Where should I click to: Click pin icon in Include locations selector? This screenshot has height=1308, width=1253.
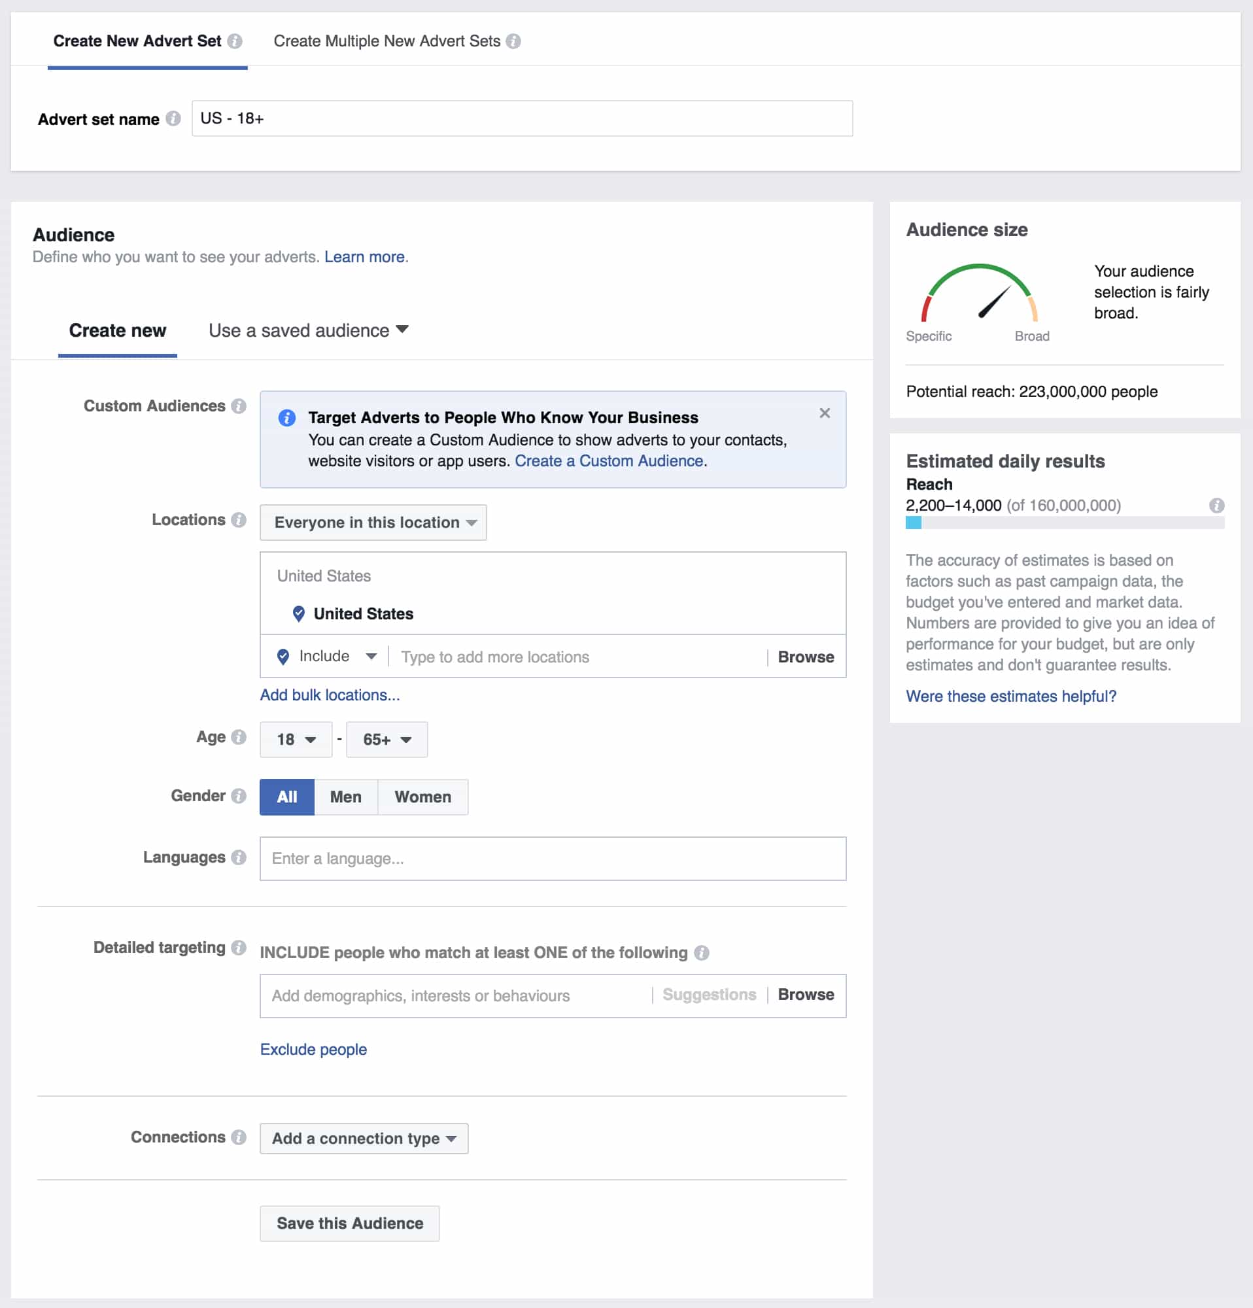pyautogui.click(x=283, y=657)
